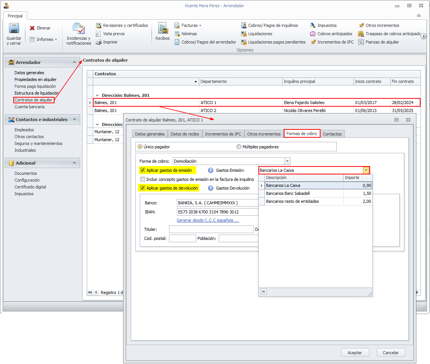Toggle Aplicar gastos de devolución checkbox

[142, 188]
